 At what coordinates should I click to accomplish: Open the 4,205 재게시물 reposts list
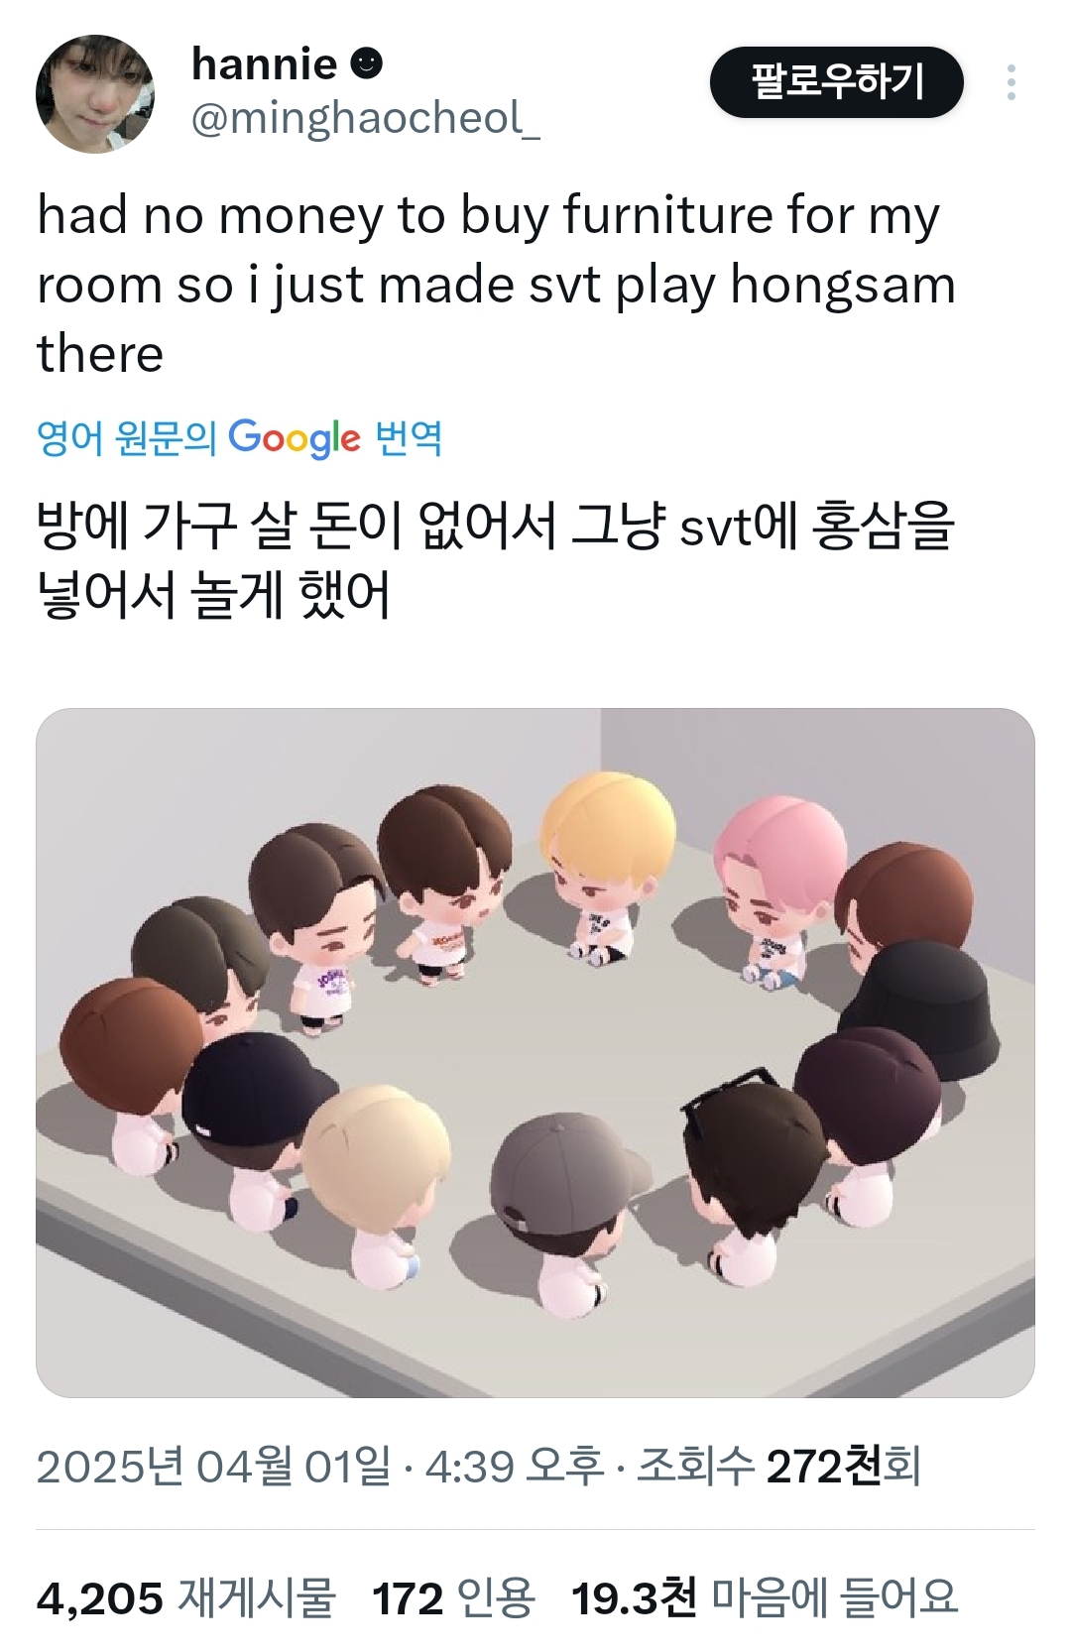coord(186,1597)
